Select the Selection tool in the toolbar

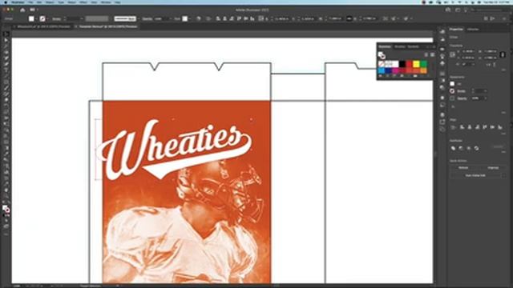point(6,34)
